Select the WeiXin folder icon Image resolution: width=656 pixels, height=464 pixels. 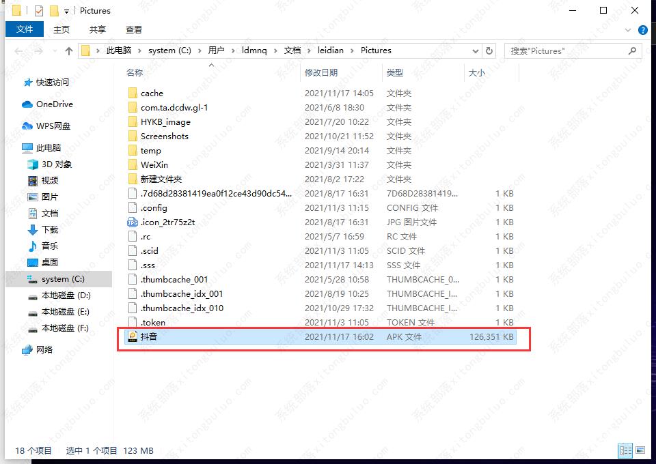click(x=133, y=165)
